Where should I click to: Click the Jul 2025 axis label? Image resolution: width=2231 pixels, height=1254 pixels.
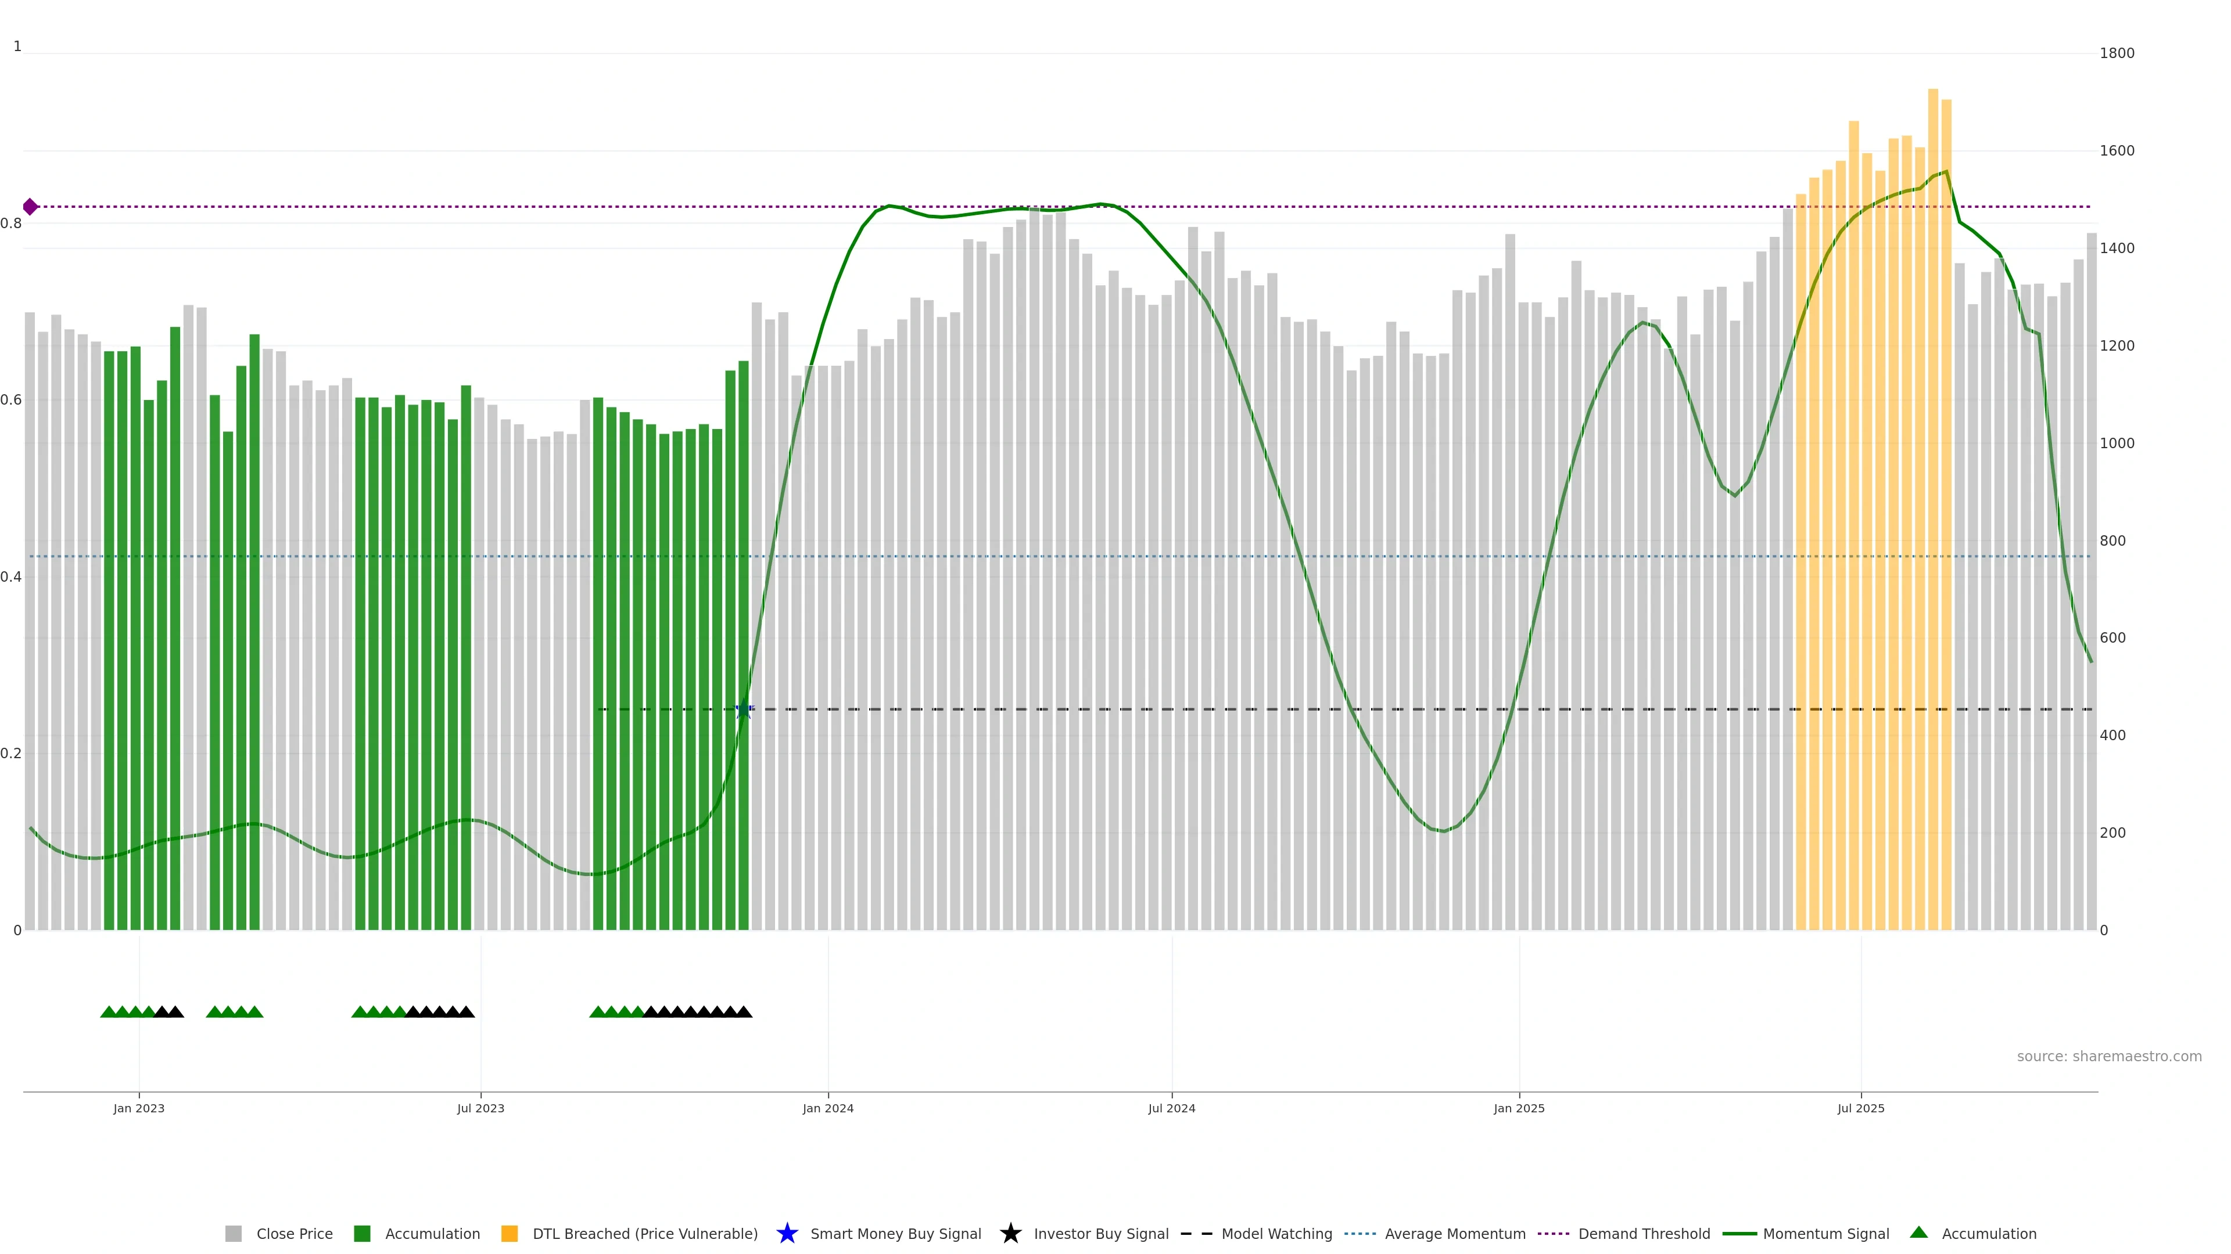1860,1108
